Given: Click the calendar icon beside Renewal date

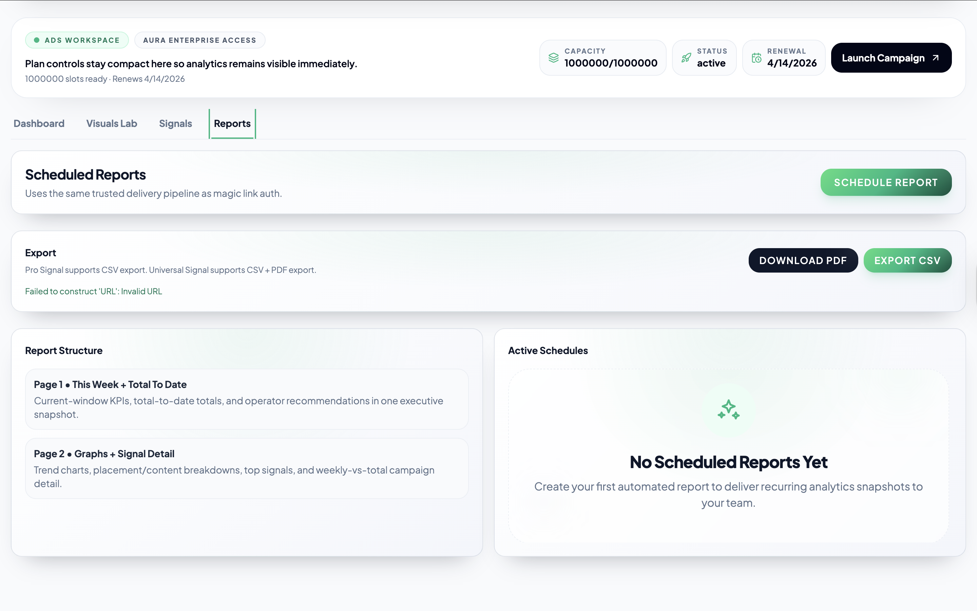Looking at the screenshot, I should coord(756,57).
